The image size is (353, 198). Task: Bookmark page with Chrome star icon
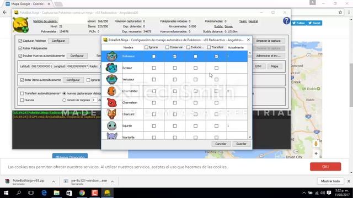pos(340,12)
